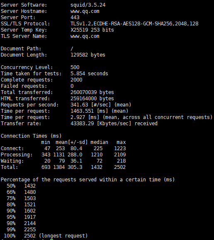Screen dimensions: 214x240
Task: Click the Transfer rate 43383.29 value
Action: 82,124
